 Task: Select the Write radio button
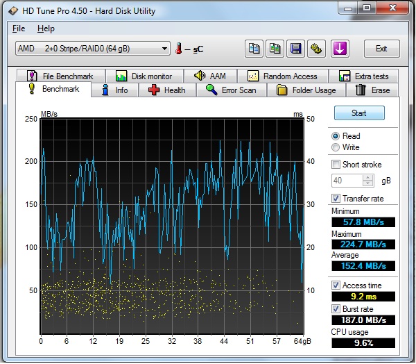(x=336, y=147)
